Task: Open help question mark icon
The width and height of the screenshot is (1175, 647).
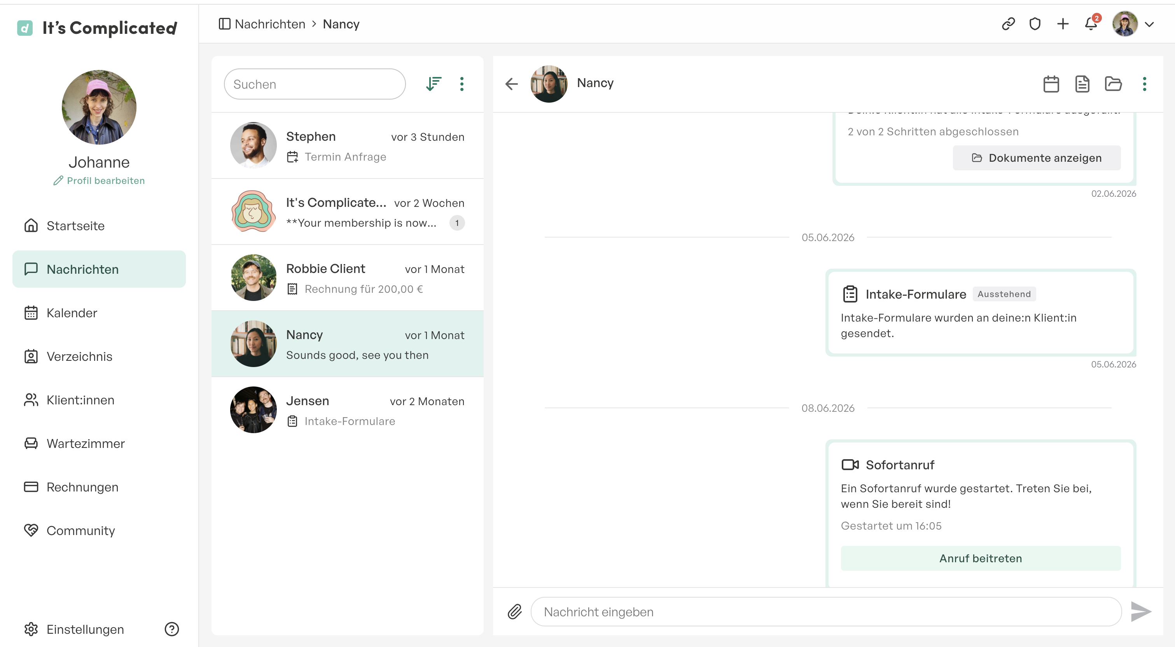Action: point(171,629)
